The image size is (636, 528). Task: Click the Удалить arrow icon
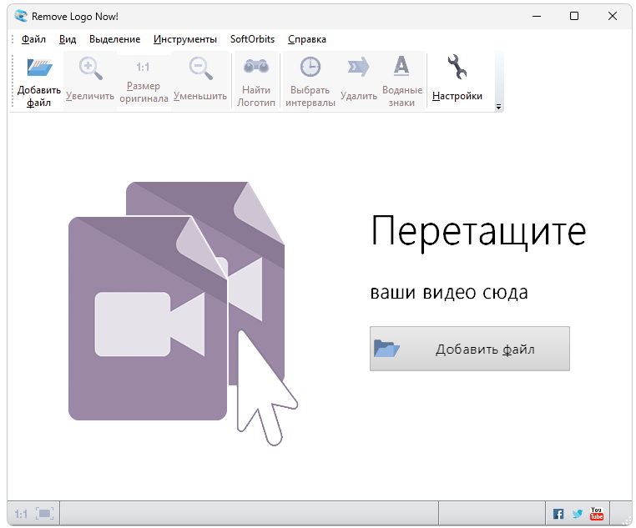(359, 68)
